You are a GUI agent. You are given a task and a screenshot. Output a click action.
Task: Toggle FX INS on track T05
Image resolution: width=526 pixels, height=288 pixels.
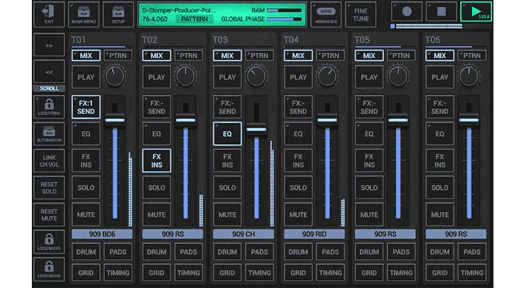369,161
